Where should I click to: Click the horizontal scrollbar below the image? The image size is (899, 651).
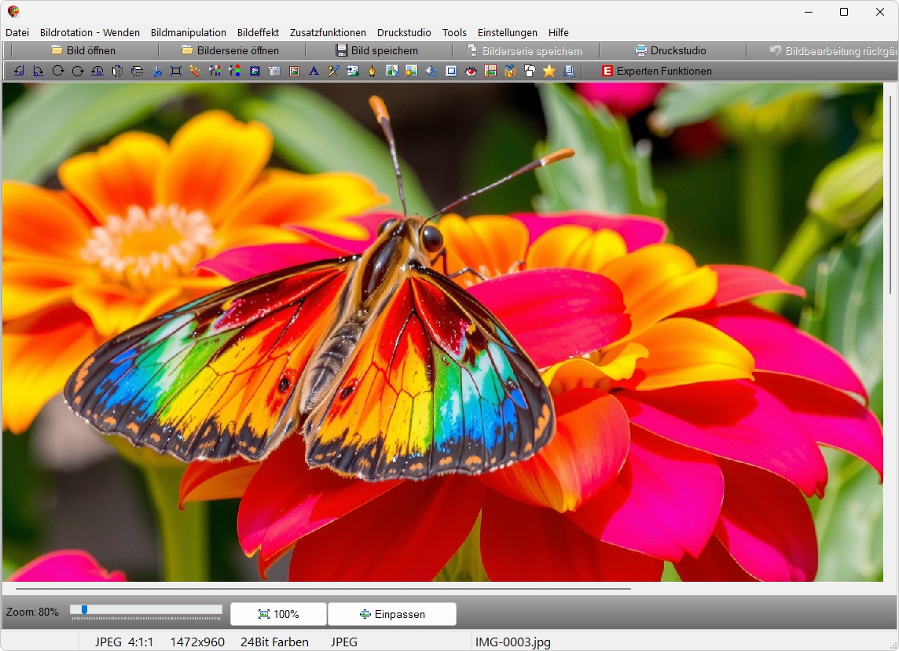(x=322, y=588)
